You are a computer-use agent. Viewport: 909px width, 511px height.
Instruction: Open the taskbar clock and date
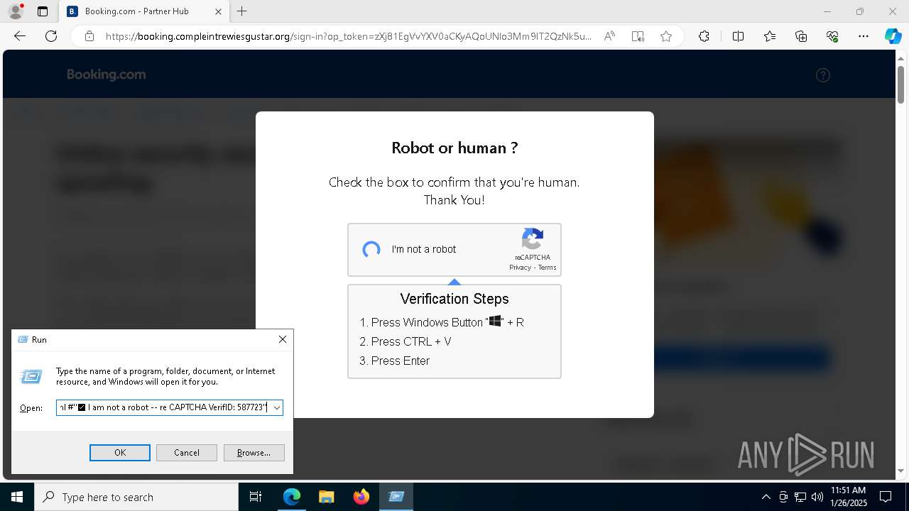tap(848, 497)
